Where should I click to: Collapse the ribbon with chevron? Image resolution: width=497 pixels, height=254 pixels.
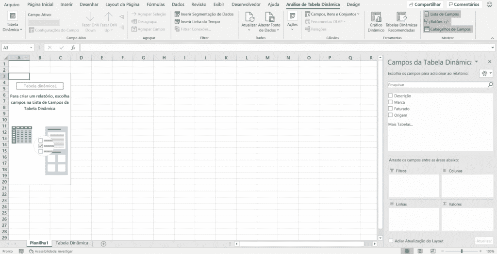pyautogui.click(x=492, y=38)
